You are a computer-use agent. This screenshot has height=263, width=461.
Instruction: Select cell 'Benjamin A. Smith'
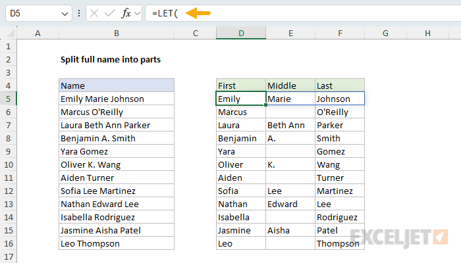[117, 138]
